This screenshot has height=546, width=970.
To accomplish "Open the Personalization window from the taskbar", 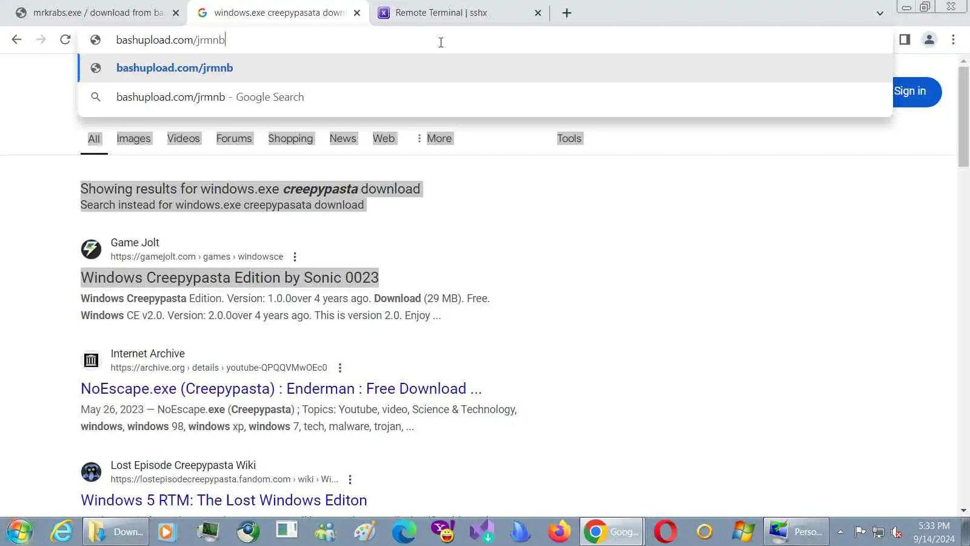I will pos(796,532).
